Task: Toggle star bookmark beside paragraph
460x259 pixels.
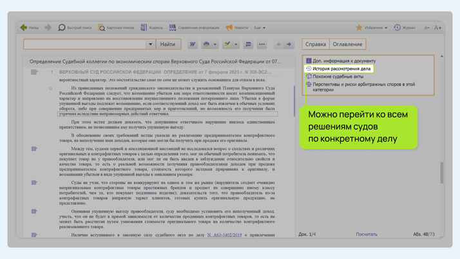Action: 51,88
